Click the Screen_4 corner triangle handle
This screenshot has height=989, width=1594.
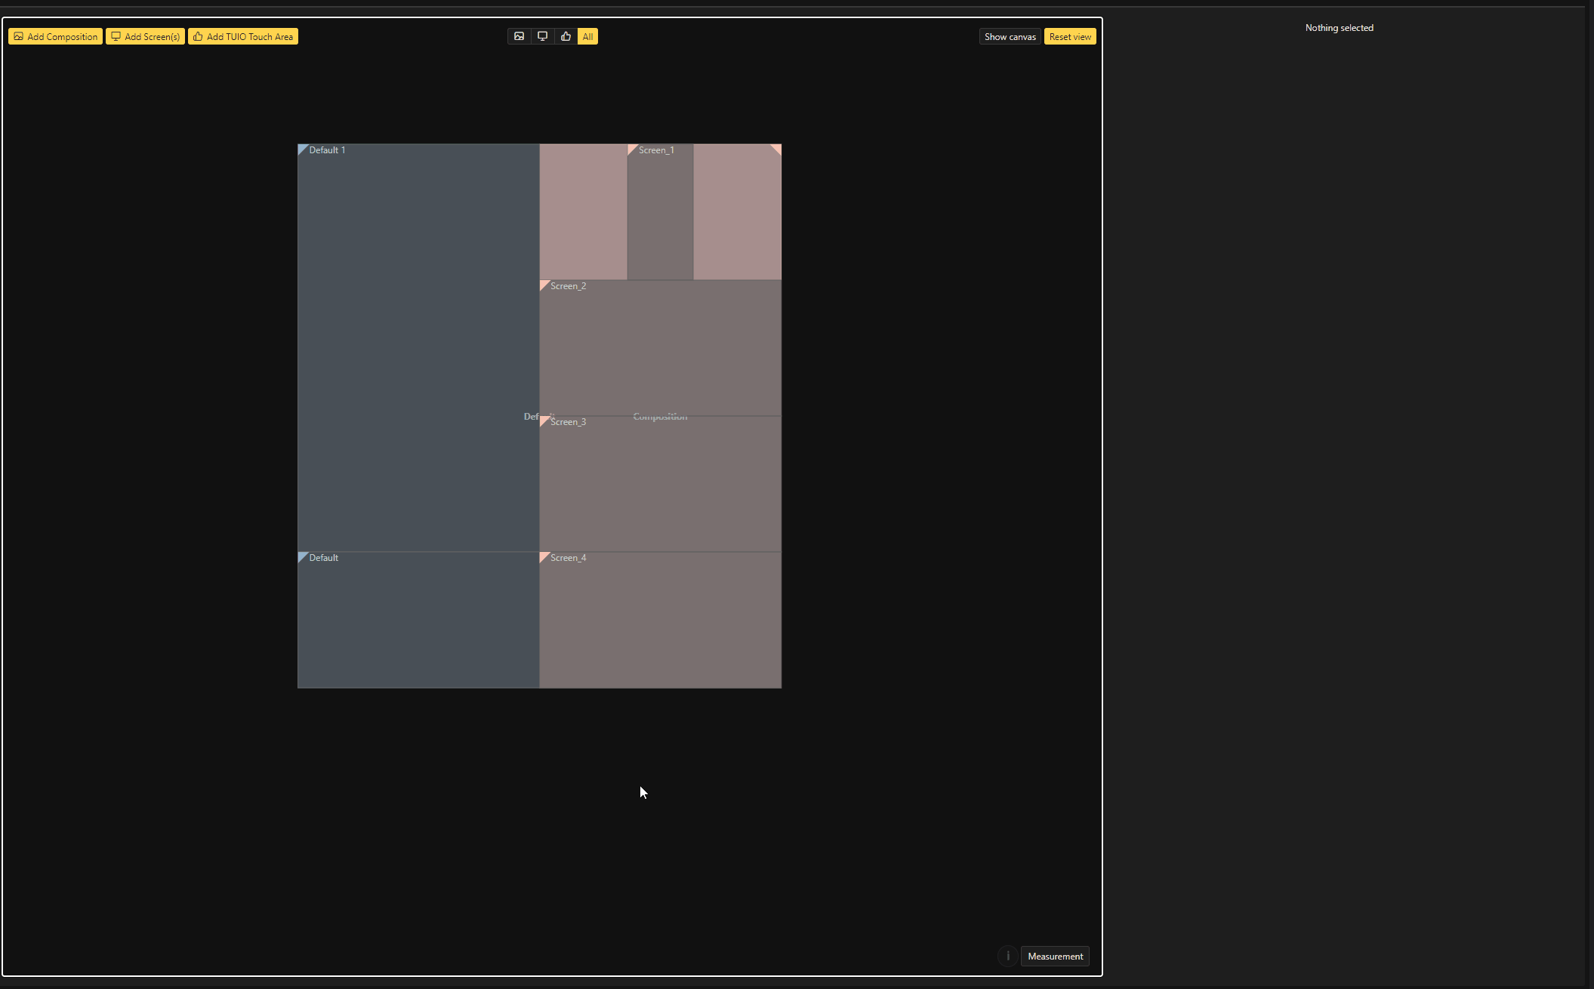544,556
